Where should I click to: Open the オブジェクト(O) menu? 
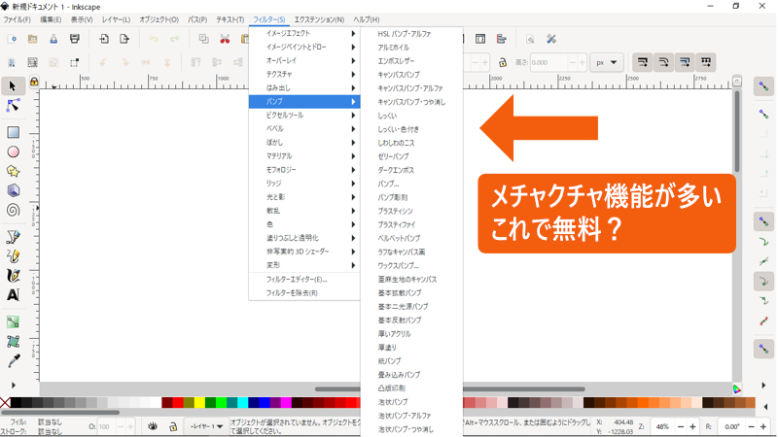(159, 19)
